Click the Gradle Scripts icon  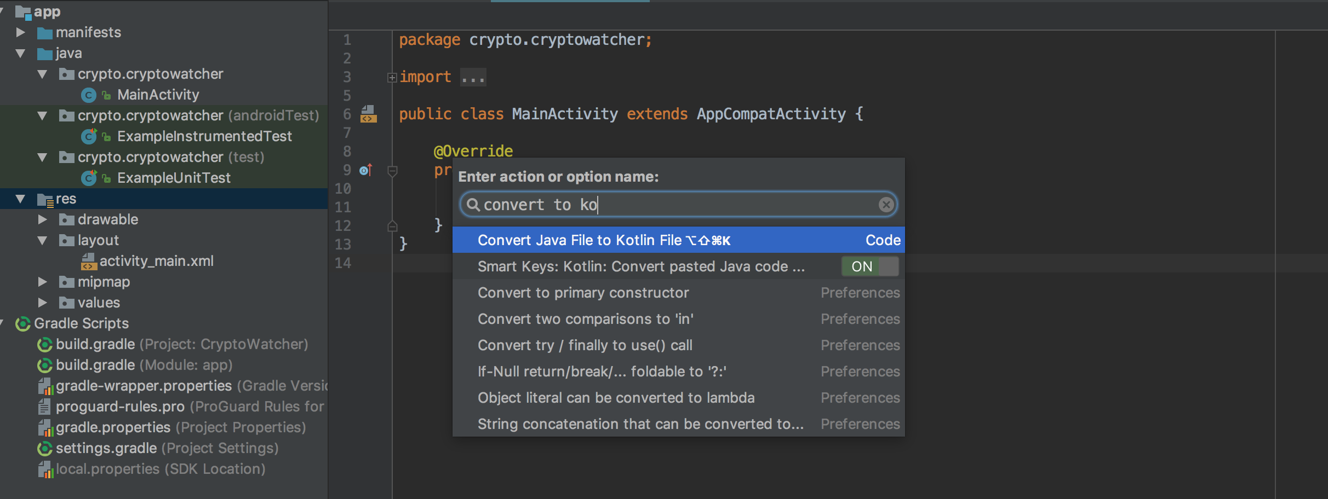tap(23, 324)
